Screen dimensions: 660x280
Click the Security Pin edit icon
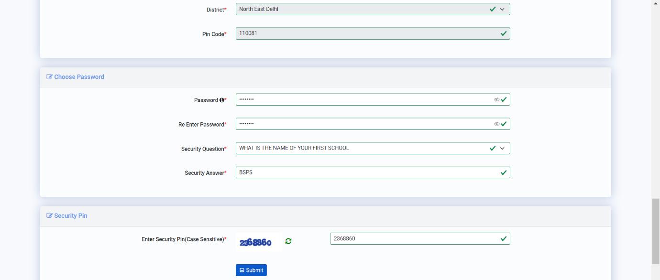tap(49, 216)
